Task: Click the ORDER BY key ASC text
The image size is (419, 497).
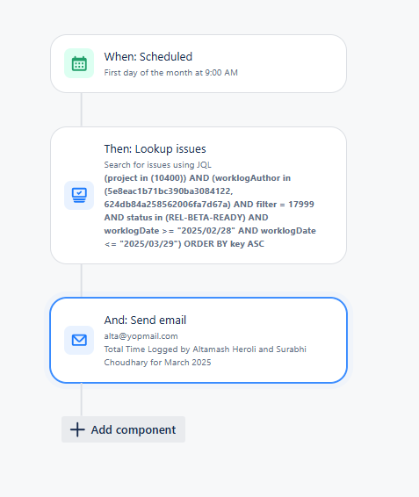Action: pyautogui.click(x=224, y=244)
